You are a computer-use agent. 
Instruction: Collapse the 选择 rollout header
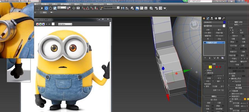pos(214,64)
